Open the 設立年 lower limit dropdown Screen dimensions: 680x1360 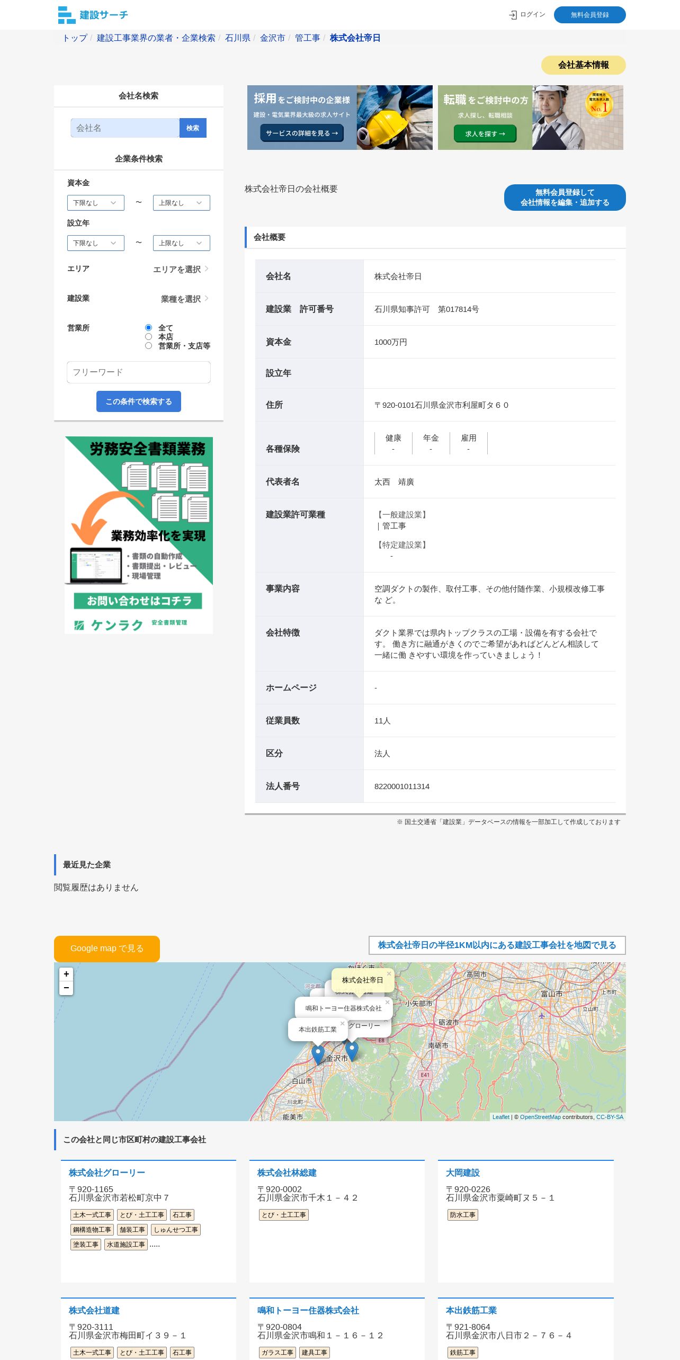click(x=96, y=243)
